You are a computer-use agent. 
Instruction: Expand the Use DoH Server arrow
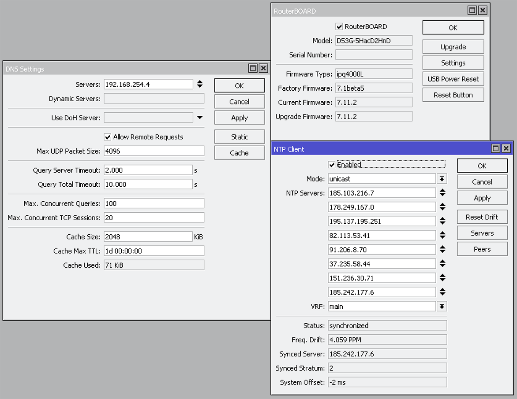199,118
